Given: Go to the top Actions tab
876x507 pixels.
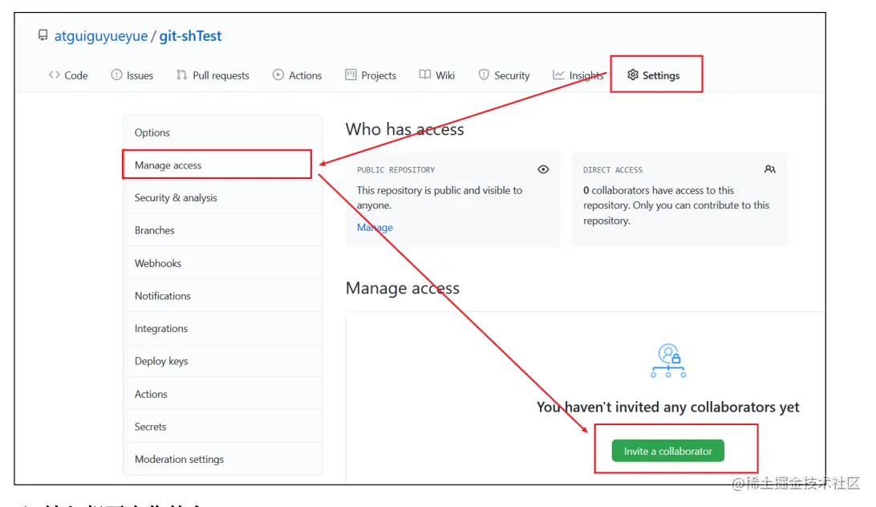Looking at the screenshot, I should (297, 75).
